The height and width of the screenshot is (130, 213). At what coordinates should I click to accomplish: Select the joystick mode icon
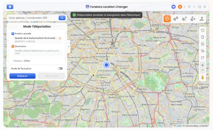201,19
